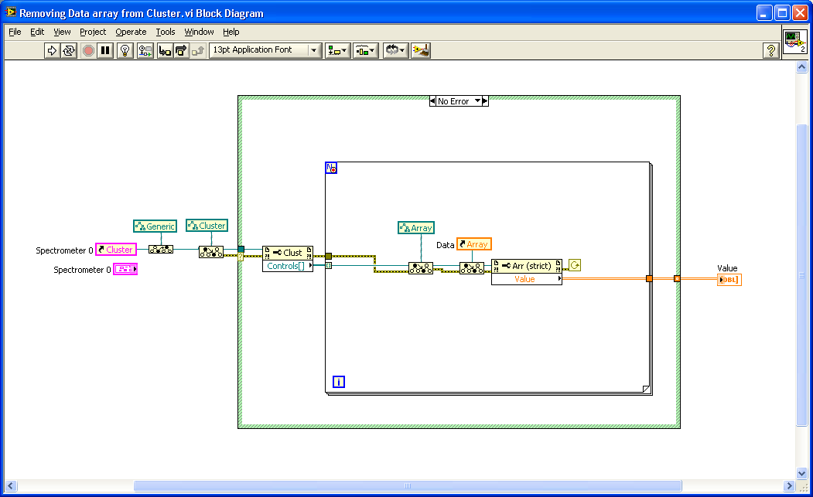Click the Step Into icon
813x497 pixels.
[x=165, y=50]
